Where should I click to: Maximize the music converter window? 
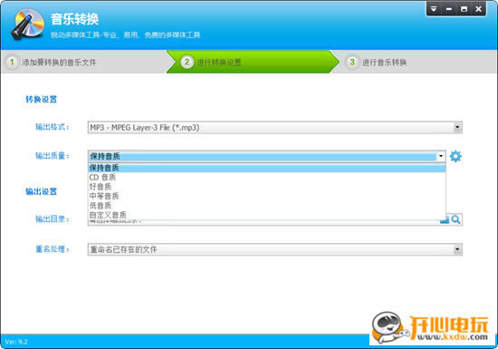(464, 9)
